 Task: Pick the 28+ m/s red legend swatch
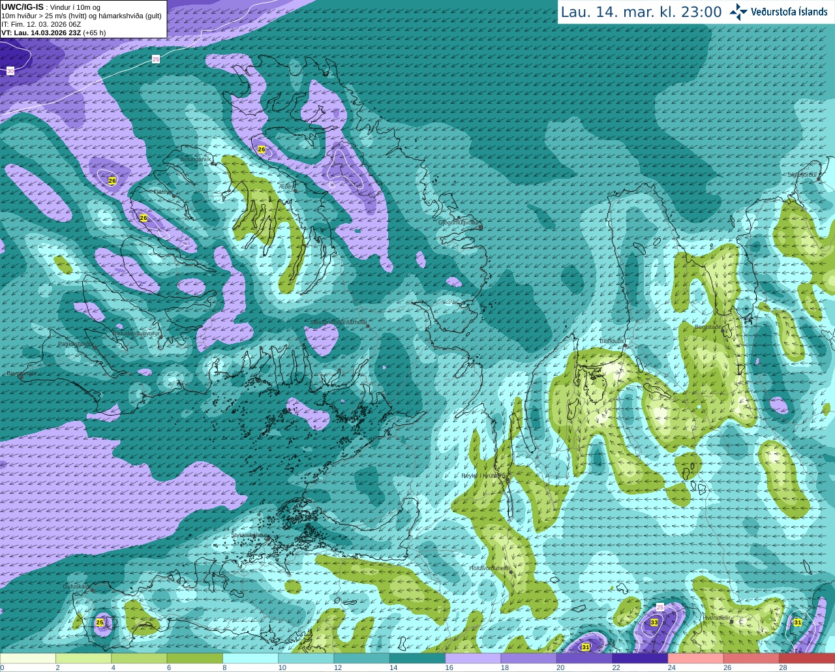pos(807,658)
